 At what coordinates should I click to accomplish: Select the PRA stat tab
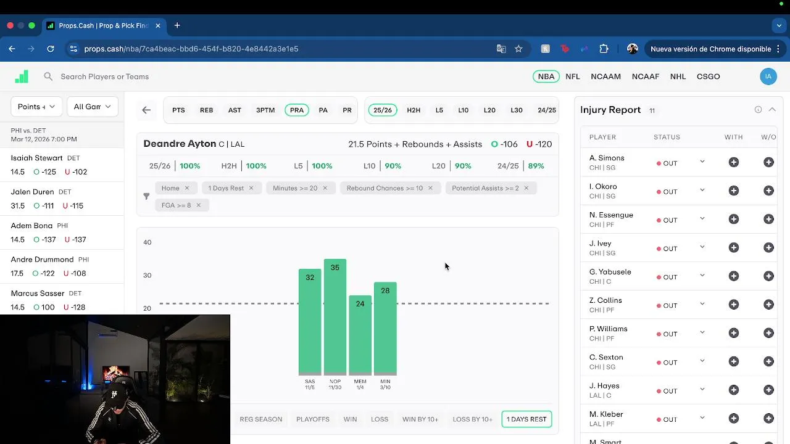[297, 110]
